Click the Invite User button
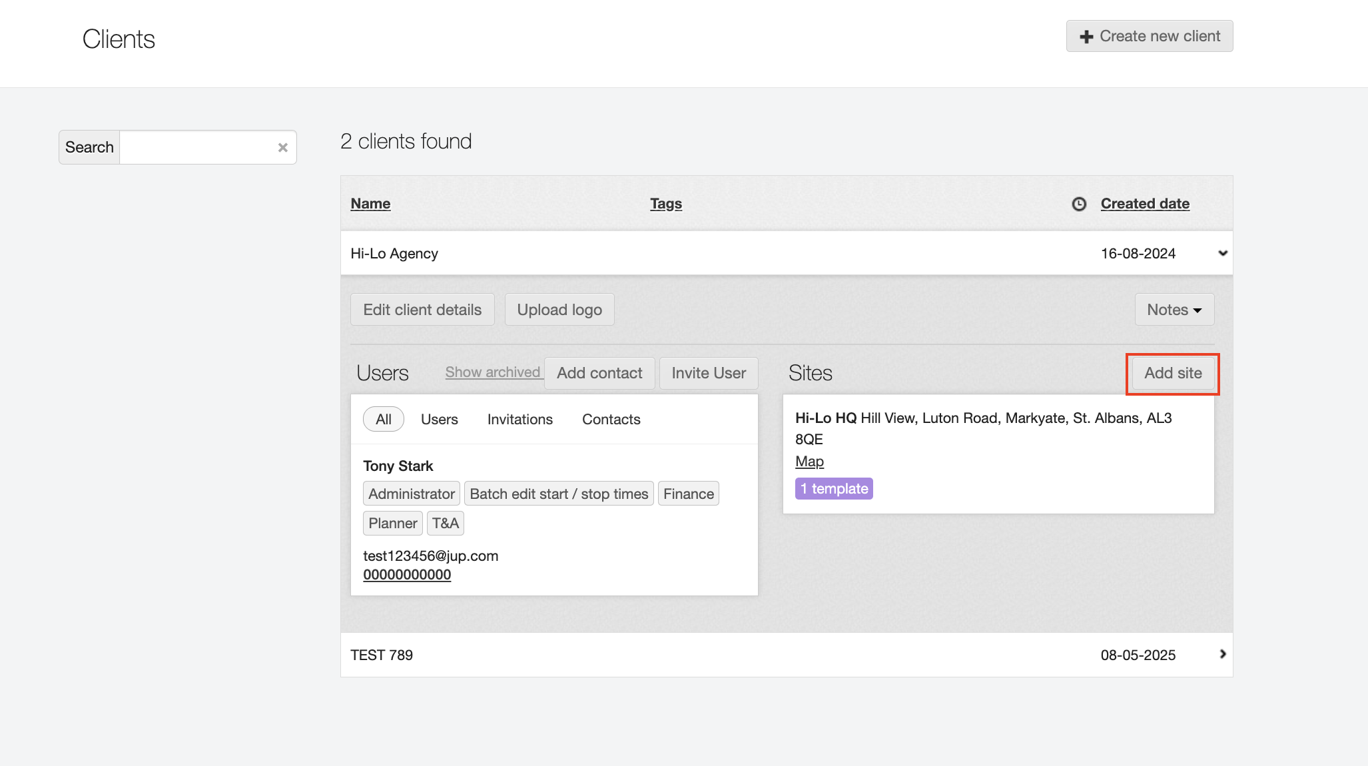This screenshot has width=1368, height=766. pyautogui.click(x=708, y=373)
